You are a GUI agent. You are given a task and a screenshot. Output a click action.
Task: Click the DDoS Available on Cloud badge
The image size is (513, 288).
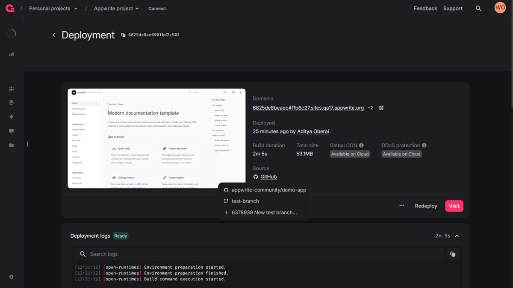tap(401, 154)
